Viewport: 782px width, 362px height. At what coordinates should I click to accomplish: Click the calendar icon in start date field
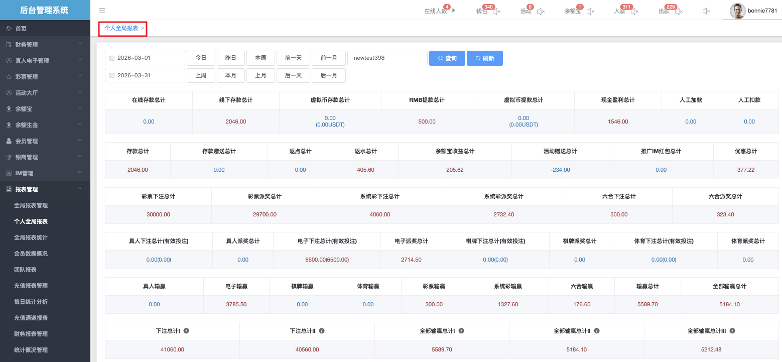click(112, 58)
